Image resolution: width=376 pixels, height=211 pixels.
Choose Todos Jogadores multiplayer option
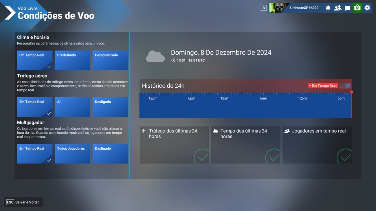pos(72,154)
